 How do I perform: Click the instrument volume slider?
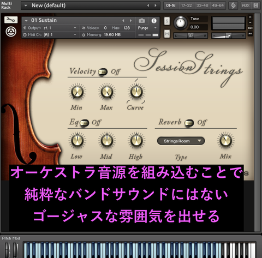228,35
